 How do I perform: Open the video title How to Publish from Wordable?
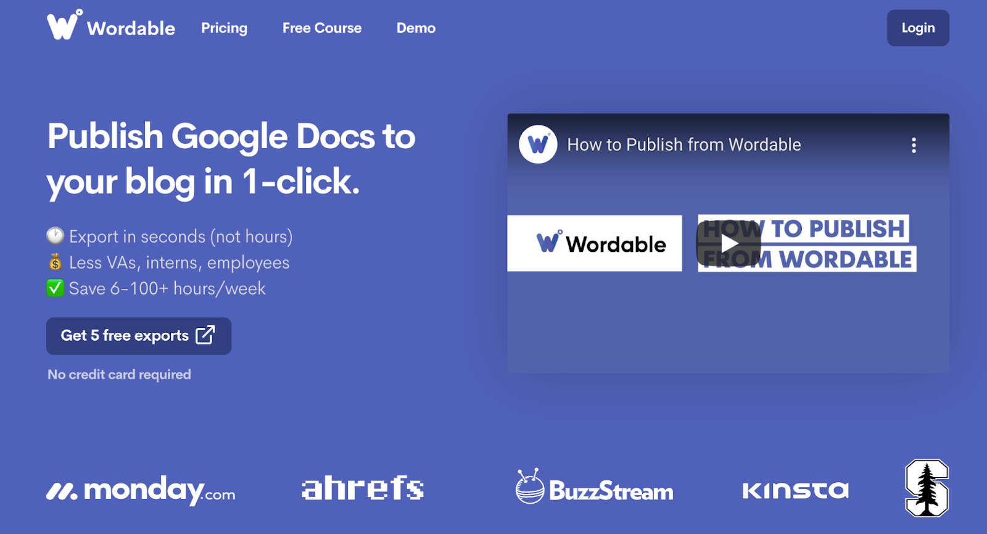pos(684,144)
